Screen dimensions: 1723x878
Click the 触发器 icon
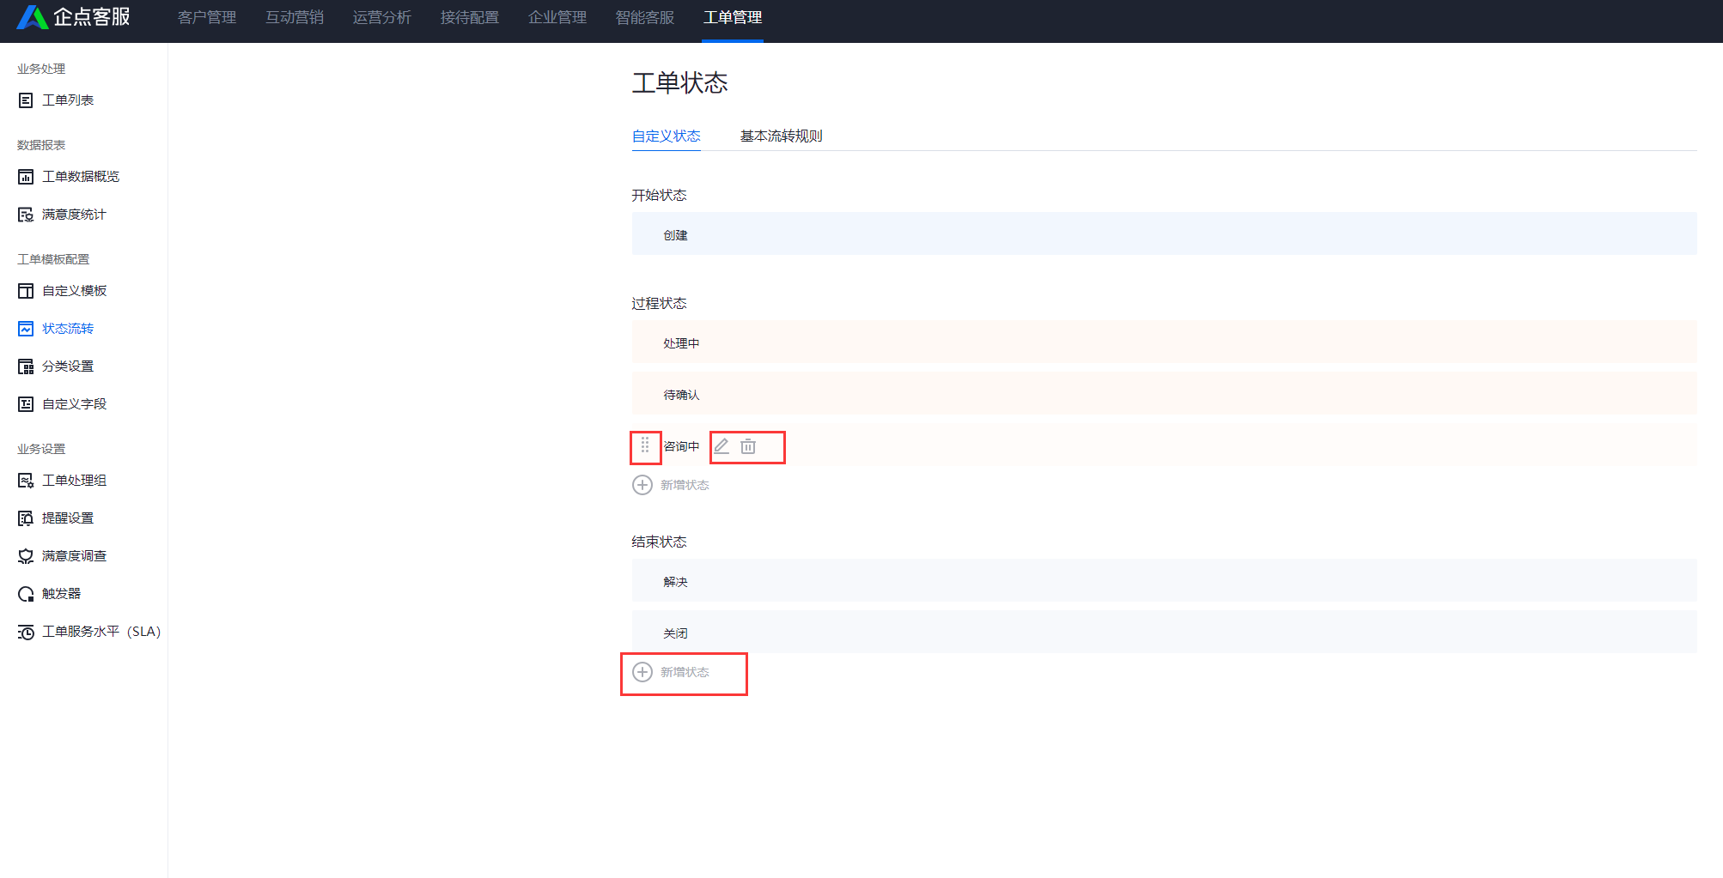pyautogui.click(x=26, y=594)
